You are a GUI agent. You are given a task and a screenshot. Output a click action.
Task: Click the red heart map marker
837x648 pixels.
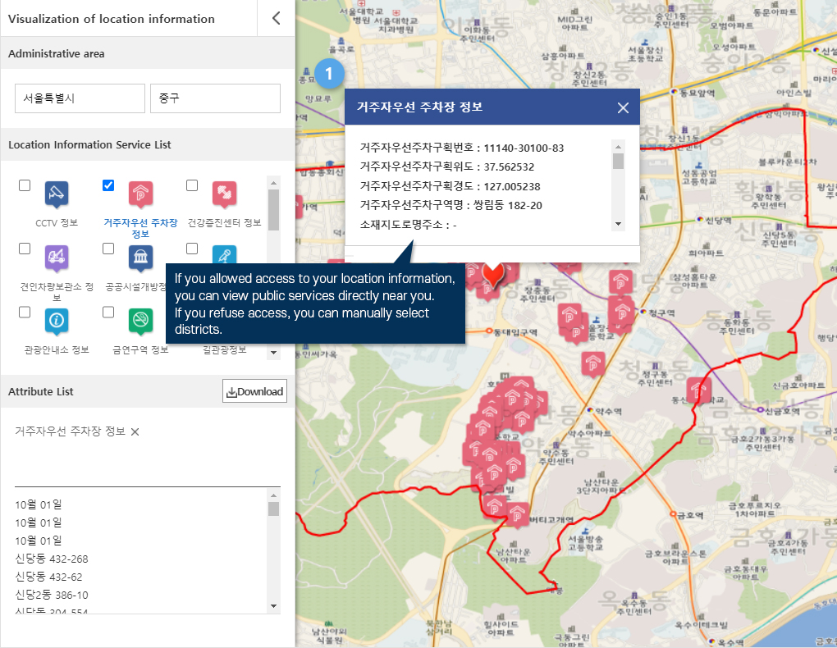click(x=493, y=273)
